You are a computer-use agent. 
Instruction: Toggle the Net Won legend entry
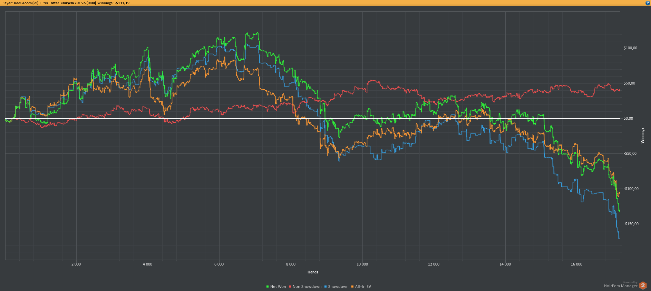point(276,287)
